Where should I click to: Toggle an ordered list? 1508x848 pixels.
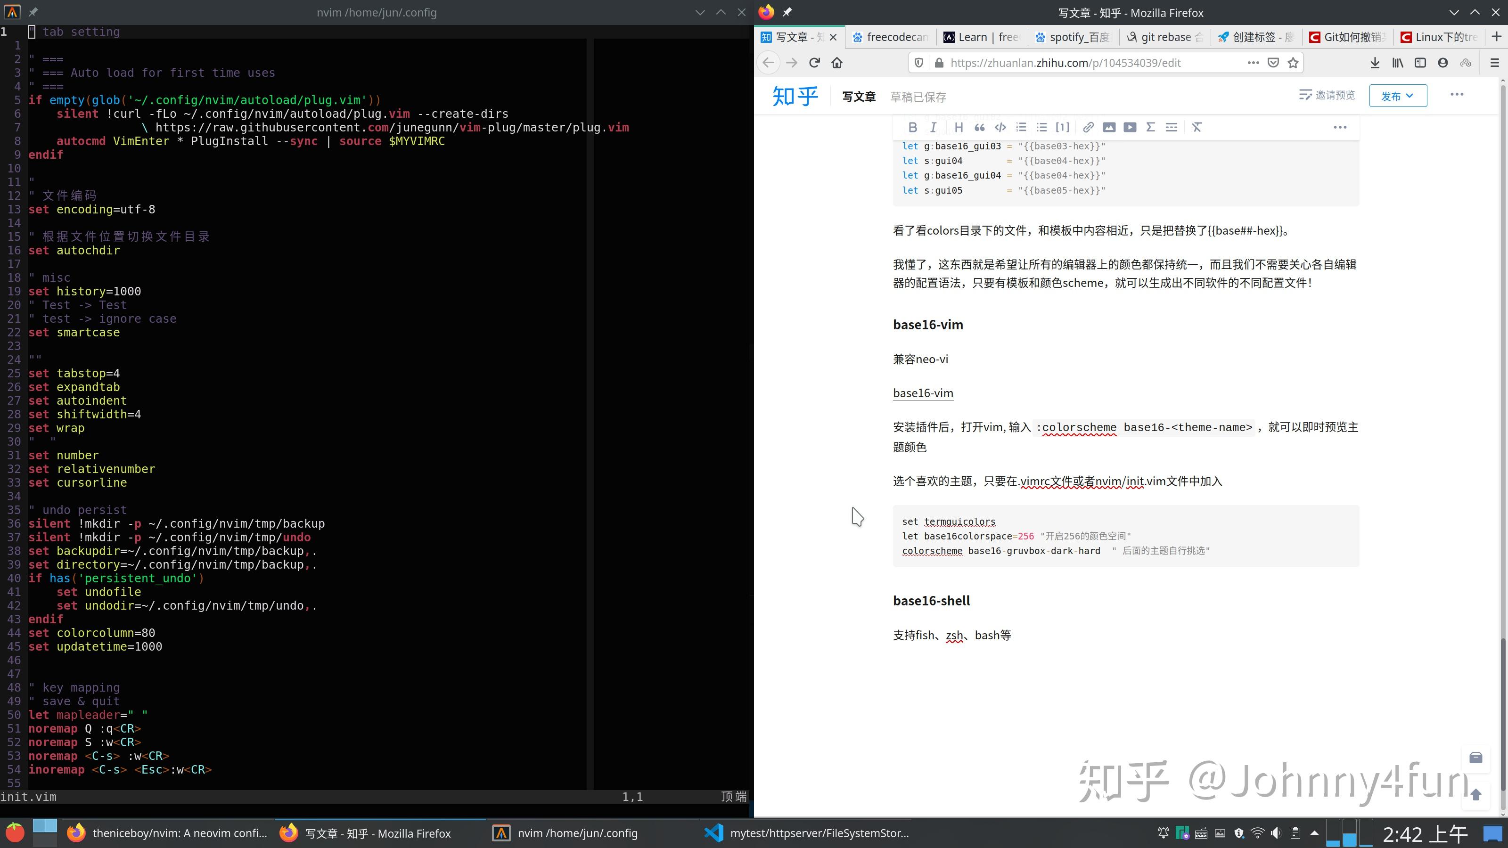point(1021,127)
